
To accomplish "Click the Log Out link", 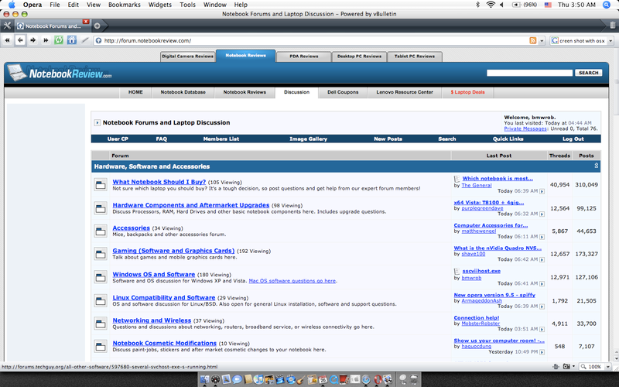I will [x=573, y=139].
